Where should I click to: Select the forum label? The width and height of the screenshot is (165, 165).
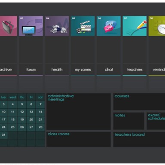(x=31, y=70)
